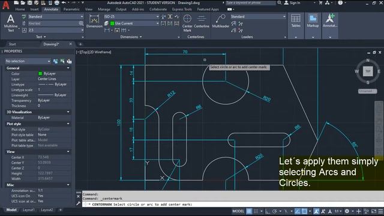
Task: Click the Dimension tool icon
Action: [x=94, y=21]
